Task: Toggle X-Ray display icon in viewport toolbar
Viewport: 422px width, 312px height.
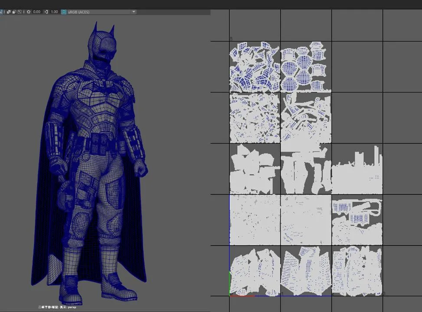Action: click(9, 12)
